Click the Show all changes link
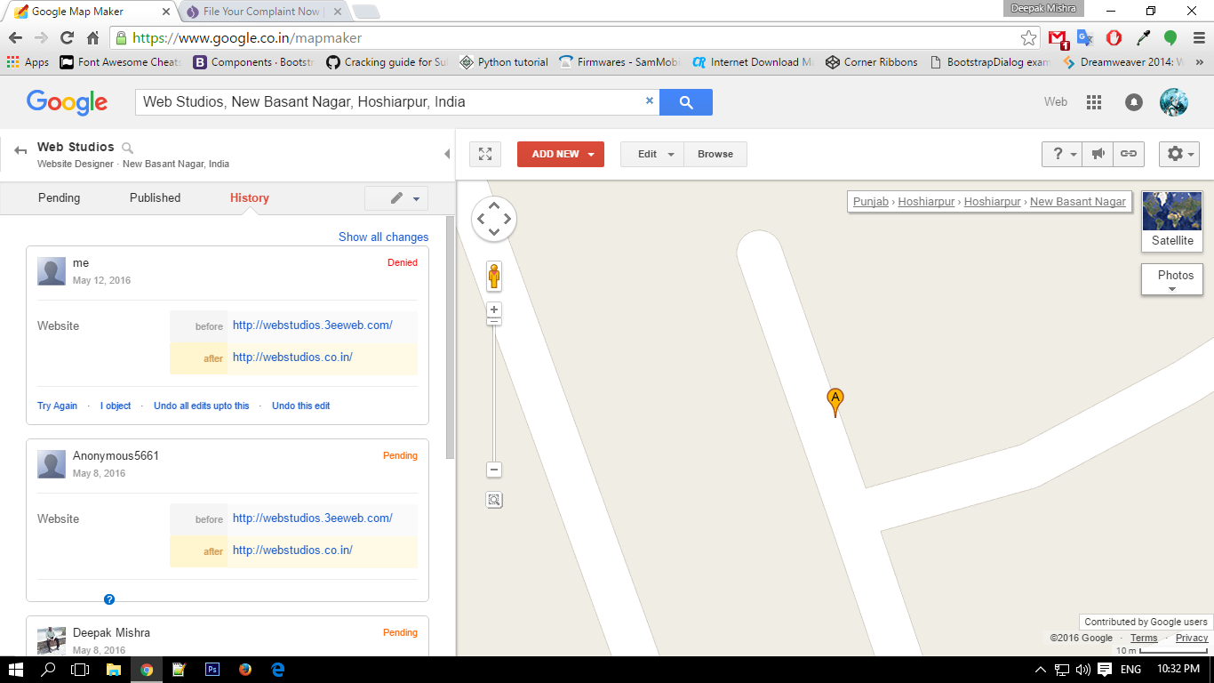The width and height of the screenshot is (1214, 683). 383,237
